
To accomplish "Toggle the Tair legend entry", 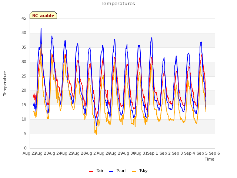I will tap(96, 171).
